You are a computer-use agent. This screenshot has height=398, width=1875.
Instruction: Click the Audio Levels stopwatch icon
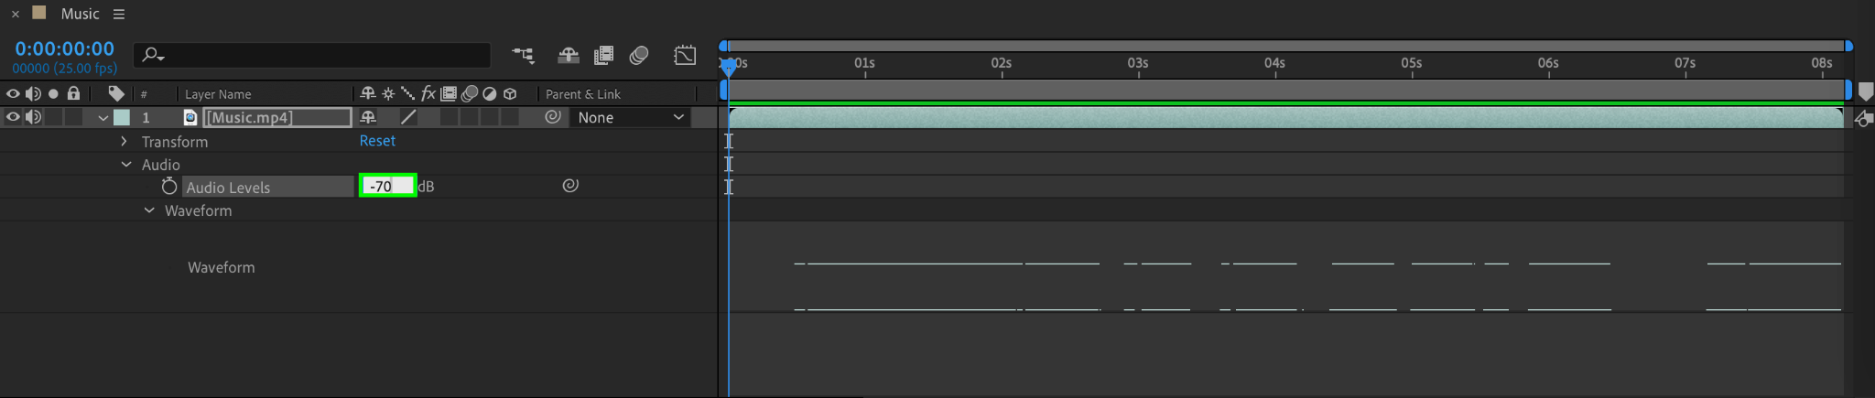169,187
